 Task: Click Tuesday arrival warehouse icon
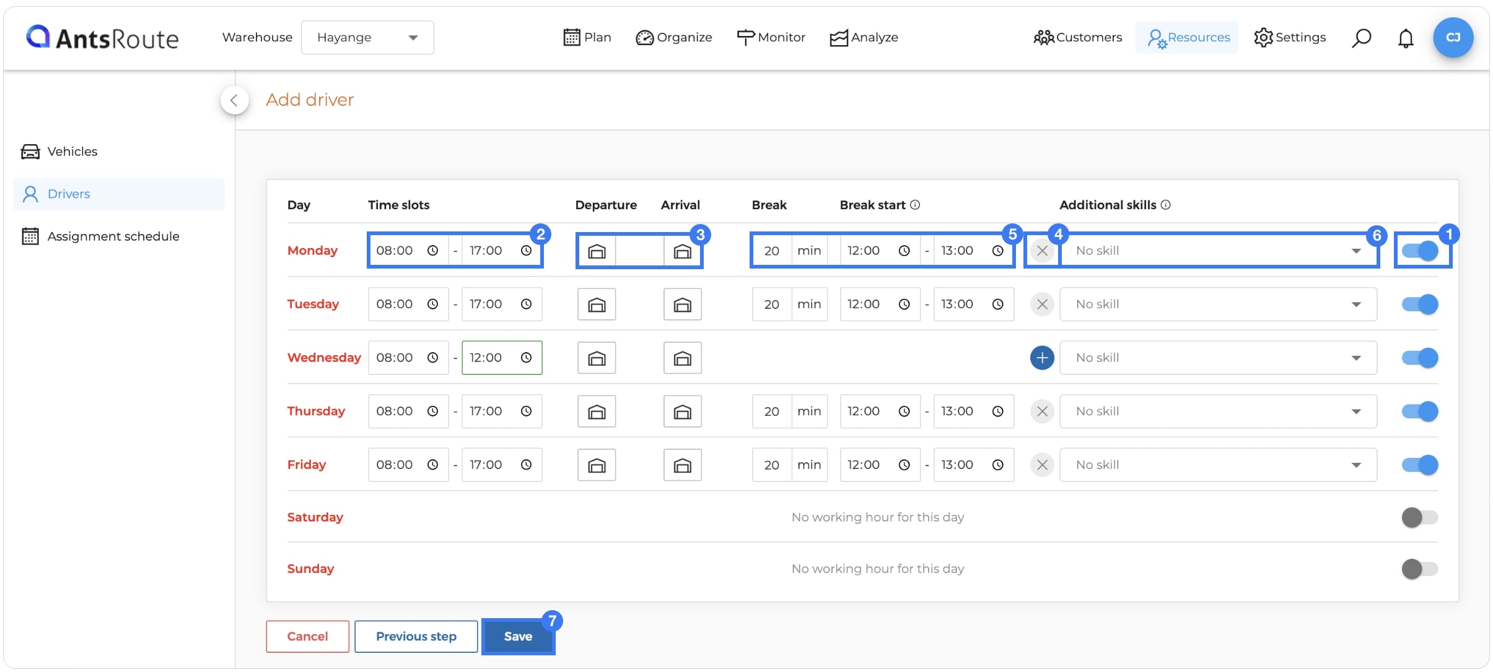point(682,304)
